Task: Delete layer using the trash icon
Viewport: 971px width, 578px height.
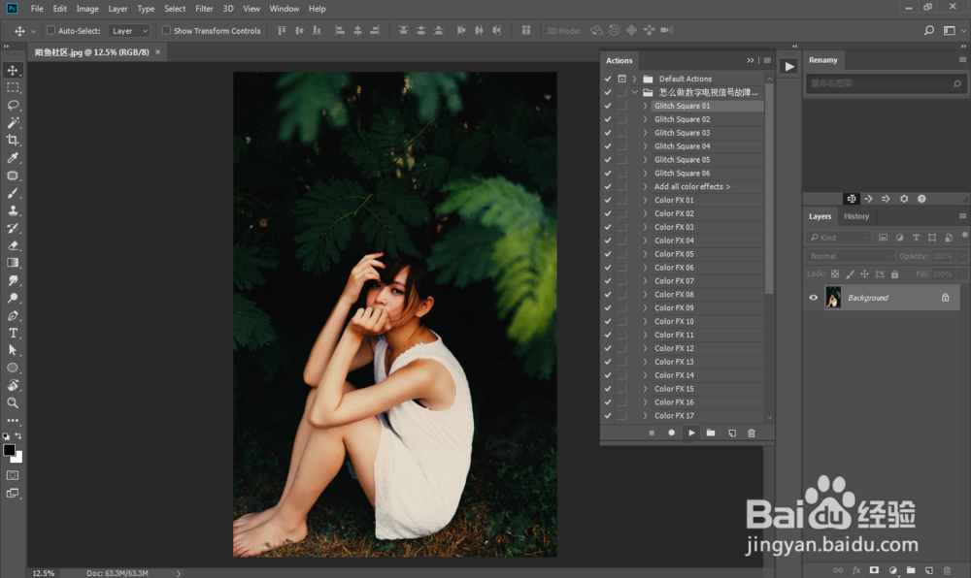Action: point(947,570)
